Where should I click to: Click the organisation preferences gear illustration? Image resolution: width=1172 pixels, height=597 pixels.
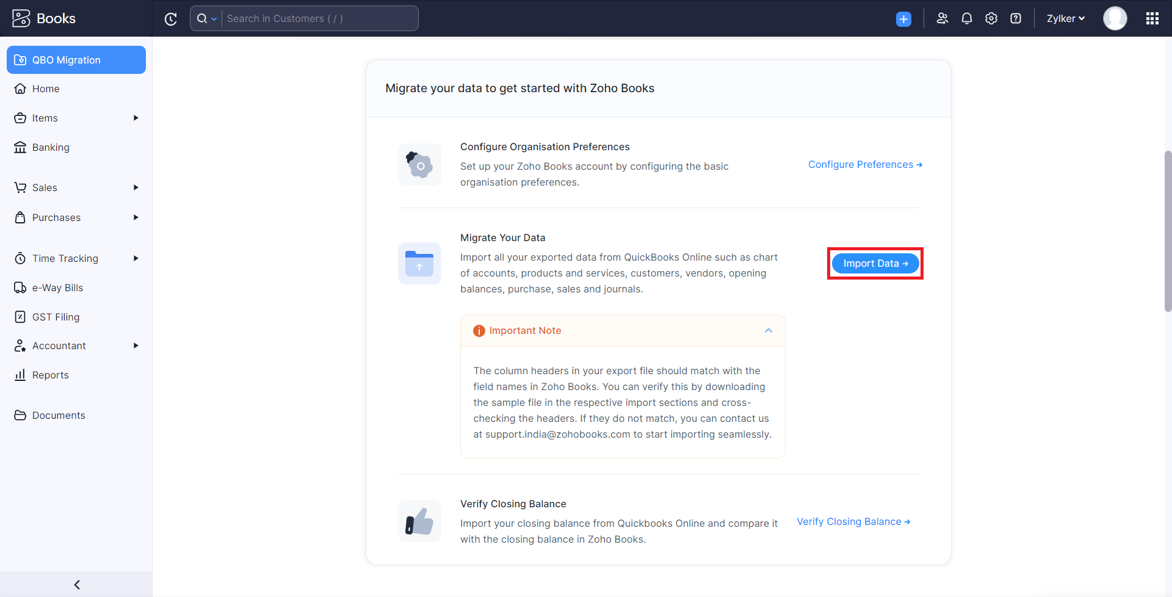419,165
